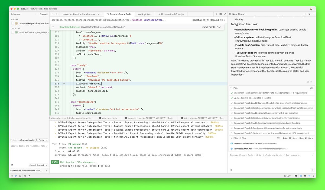Switch to the tasks-prd-timeline-file-download.md tab
325x190 pixels.
pyautogui.click(x=81, y=14)
